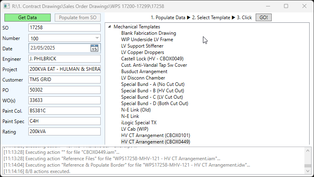
Task: Choose the Busduct Arrangement template
Action: pyautogui.click(x=144, y=72)
